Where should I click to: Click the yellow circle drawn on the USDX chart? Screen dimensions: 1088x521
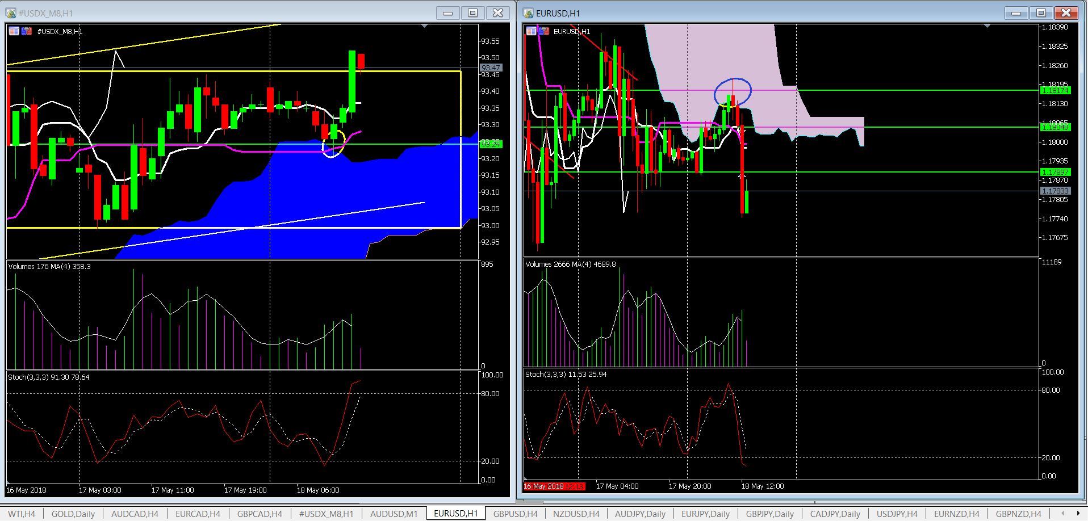click(333, 143)
